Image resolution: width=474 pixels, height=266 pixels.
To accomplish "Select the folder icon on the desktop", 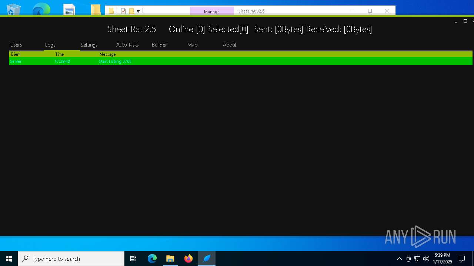I will point(96,9).
